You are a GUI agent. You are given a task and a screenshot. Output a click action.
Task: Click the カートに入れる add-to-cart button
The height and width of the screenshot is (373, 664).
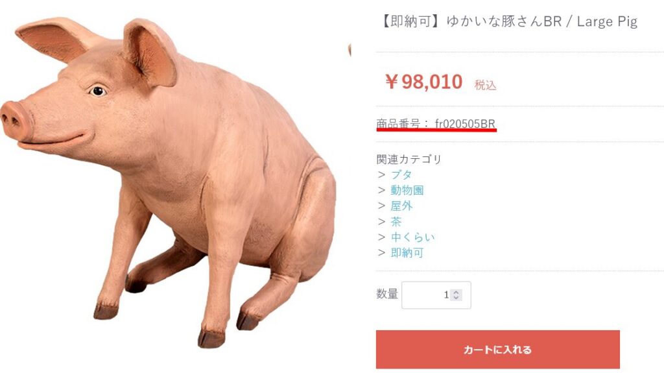coord(497,350)
